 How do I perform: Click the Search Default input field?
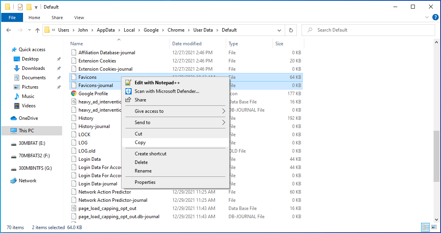pos(371,30)
